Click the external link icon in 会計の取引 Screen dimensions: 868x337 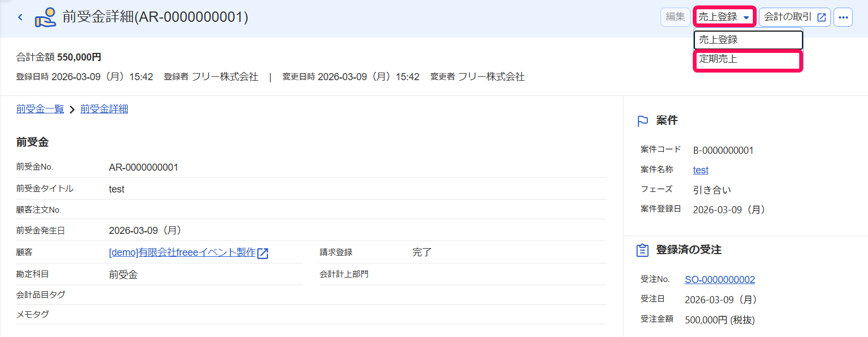coord(821,17)
